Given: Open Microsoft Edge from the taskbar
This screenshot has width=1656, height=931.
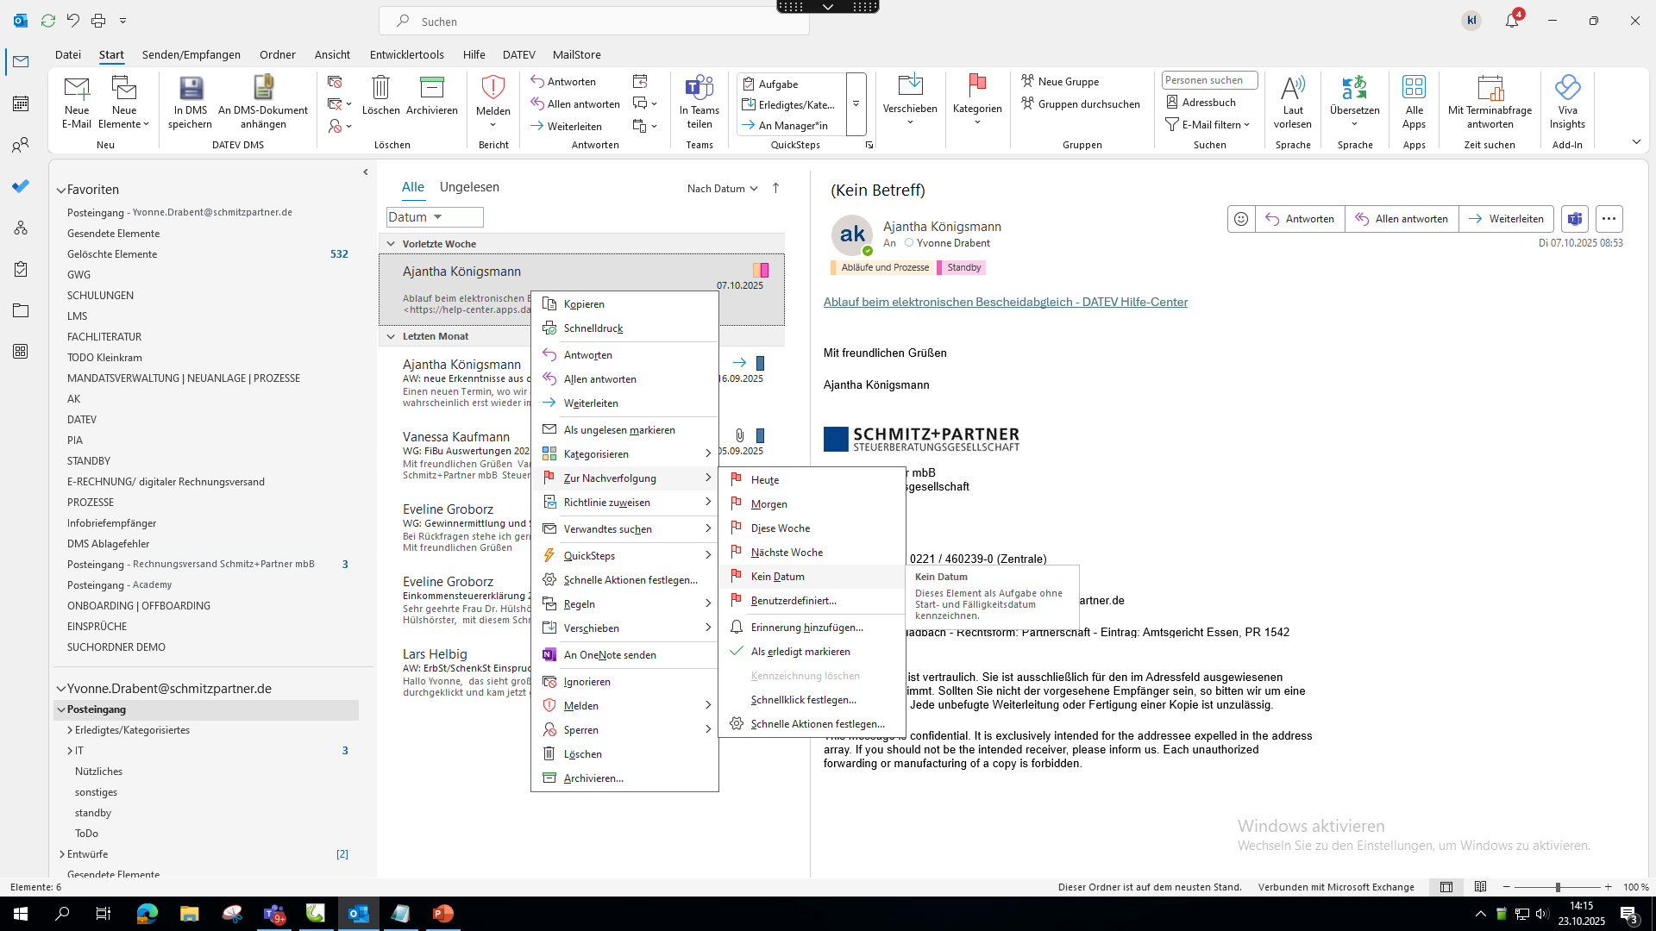Looking at the screenshot, I should [147, 914].
